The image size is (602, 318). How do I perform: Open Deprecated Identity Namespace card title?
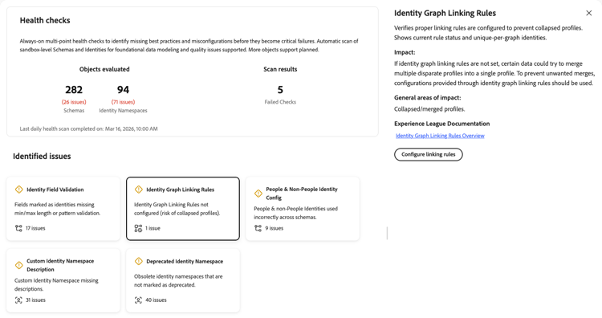coord(185,261)
